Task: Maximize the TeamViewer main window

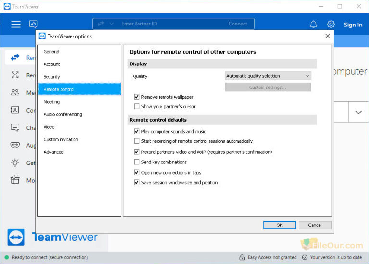Action: point(340,6)
